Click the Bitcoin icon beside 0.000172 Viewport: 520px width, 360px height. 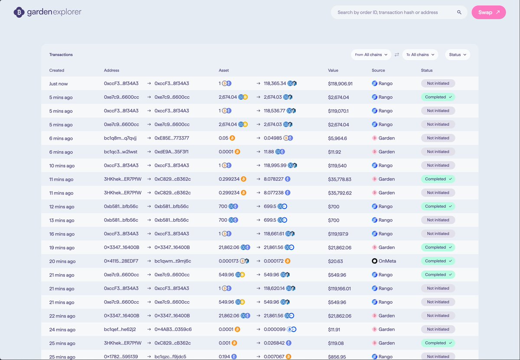pyautogui.click(x=288, y=261)
